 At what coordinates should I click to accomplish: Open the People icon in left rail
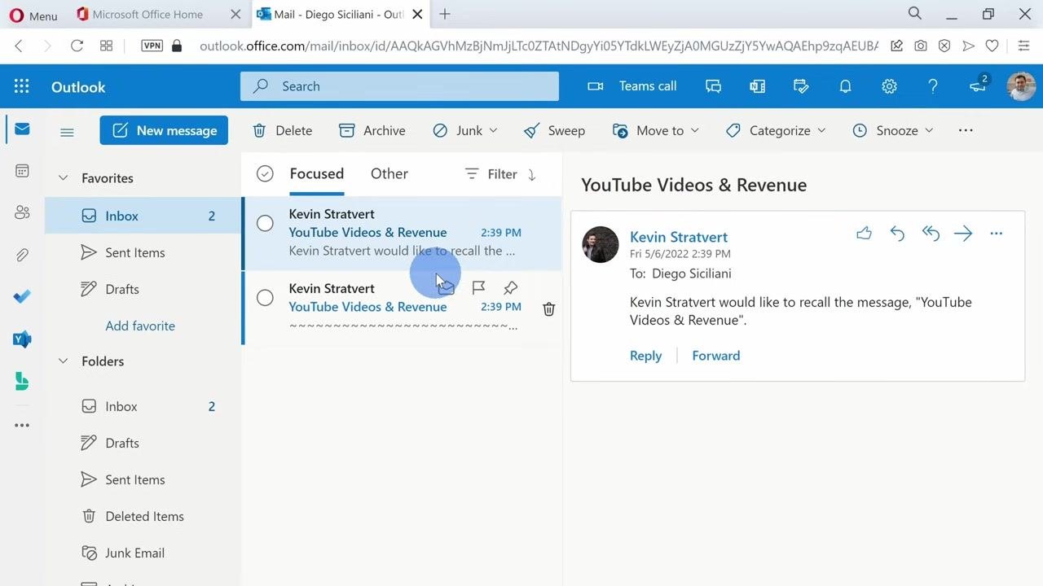coord(22,212)
